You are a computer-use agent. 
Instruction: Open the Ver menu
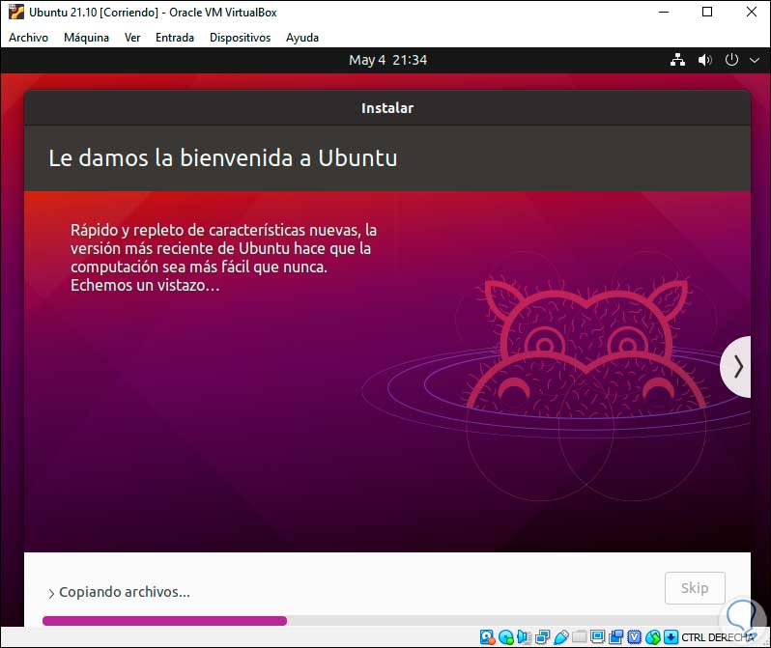tap(132, 38)
